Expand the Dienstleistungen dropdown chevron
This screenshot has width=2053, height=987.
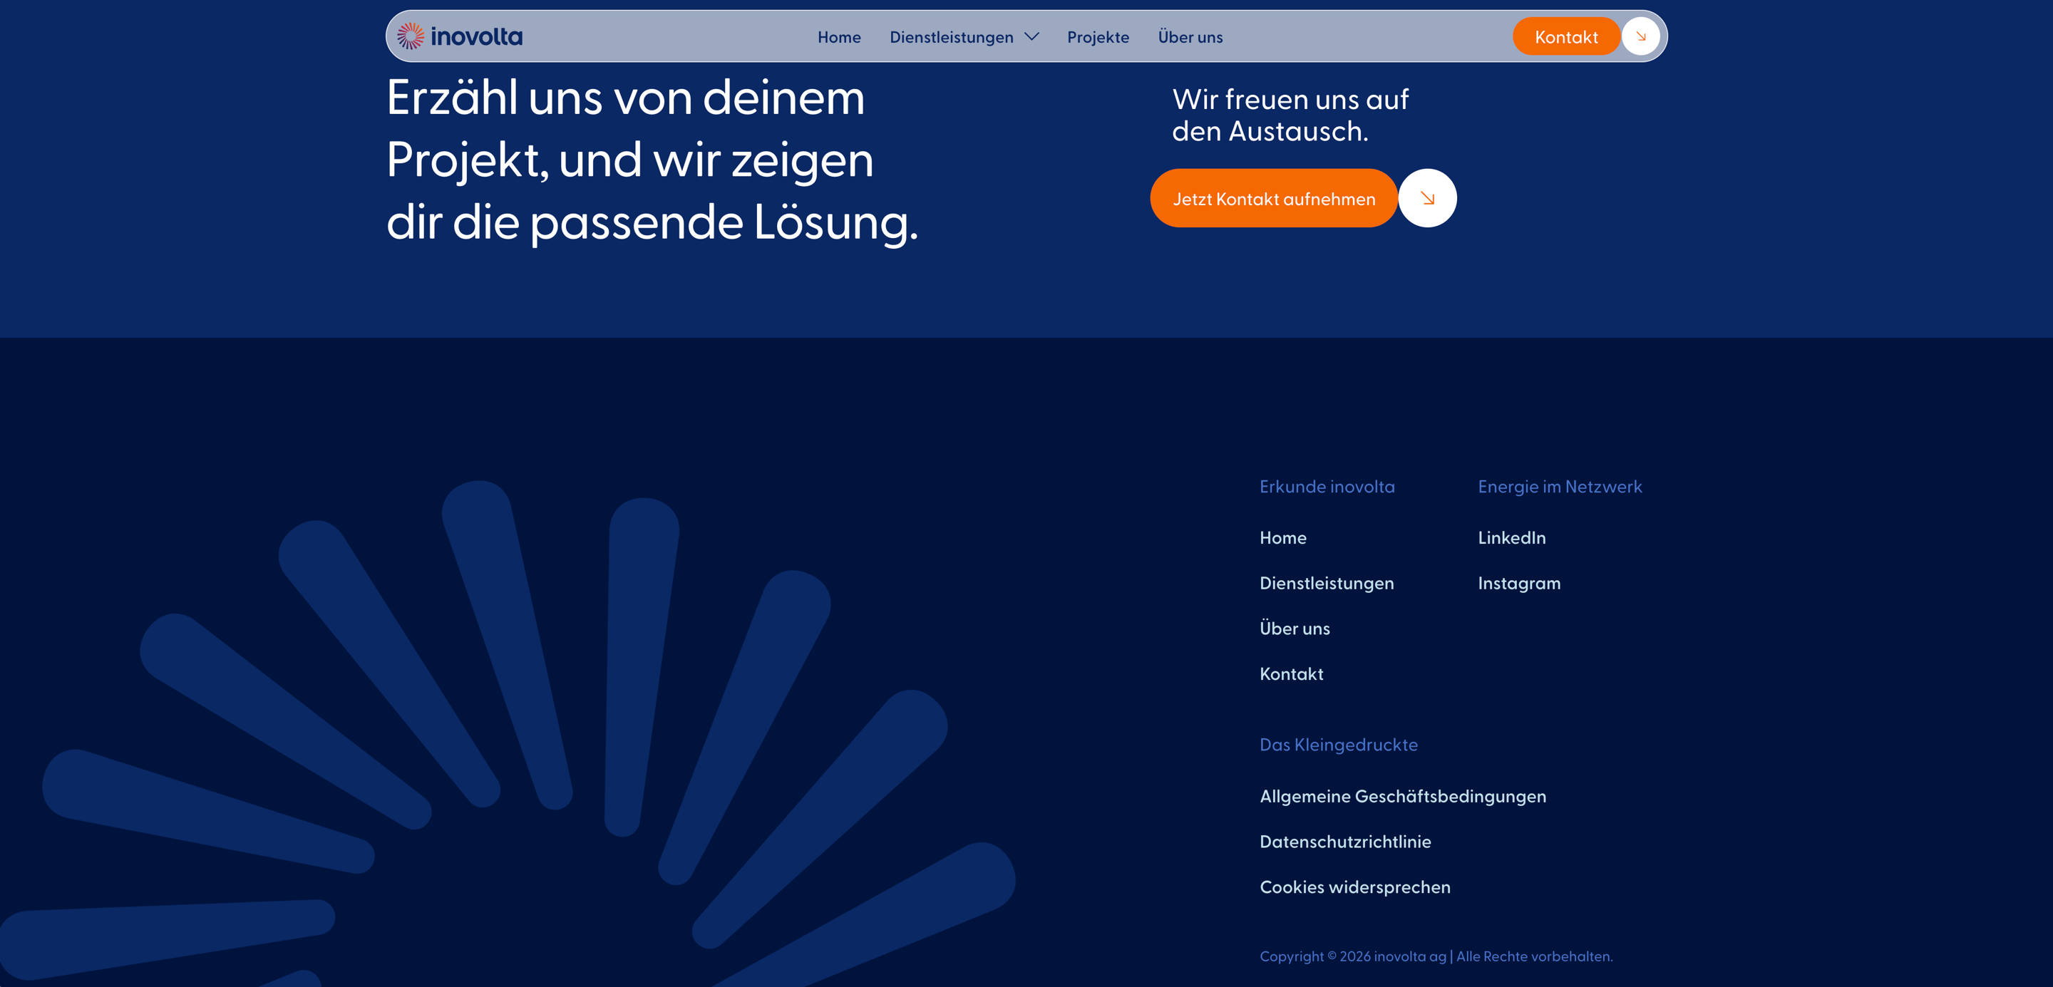1031,36
